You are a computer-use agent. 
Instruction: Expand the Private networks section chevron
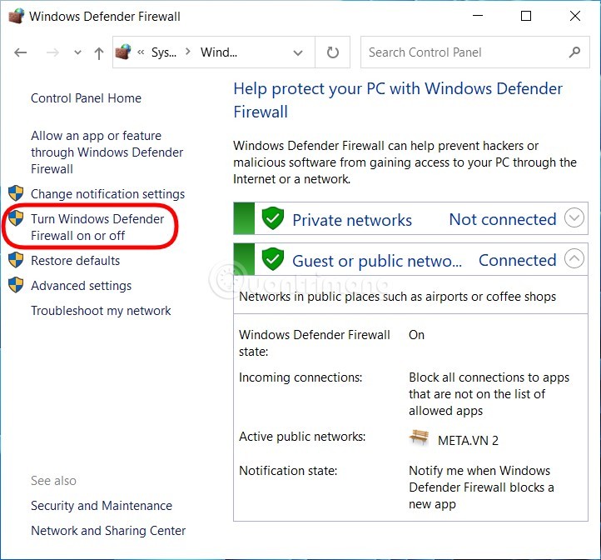coord(574,217)
